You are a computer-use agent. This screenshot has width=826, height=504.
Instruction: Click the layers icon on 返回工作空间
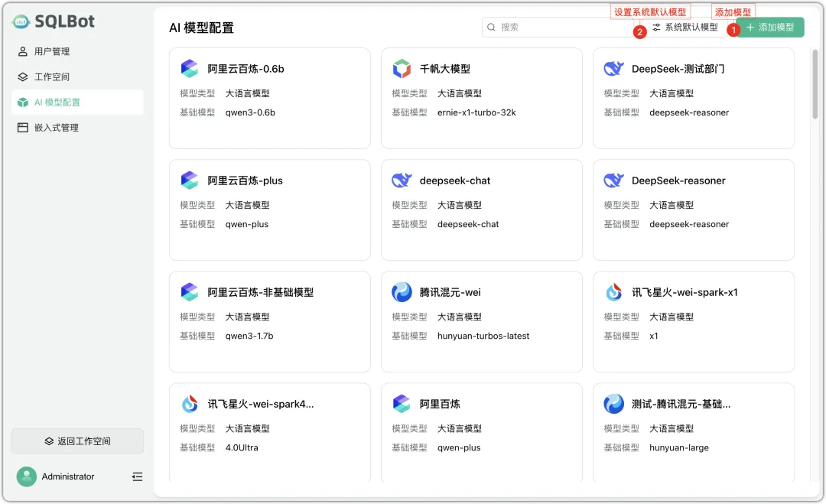click(49, 441)
